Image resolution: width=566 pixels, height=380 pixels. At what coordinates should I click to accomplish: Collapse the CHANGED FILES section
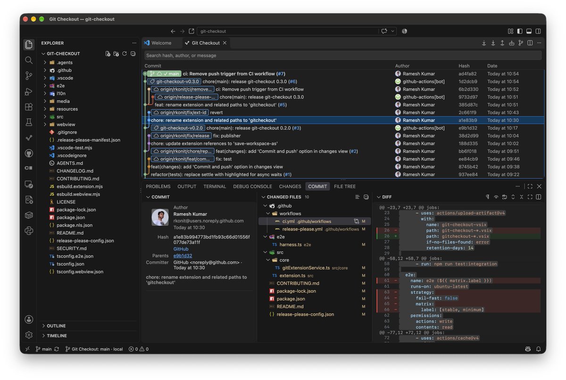click(x=263, y=197)
